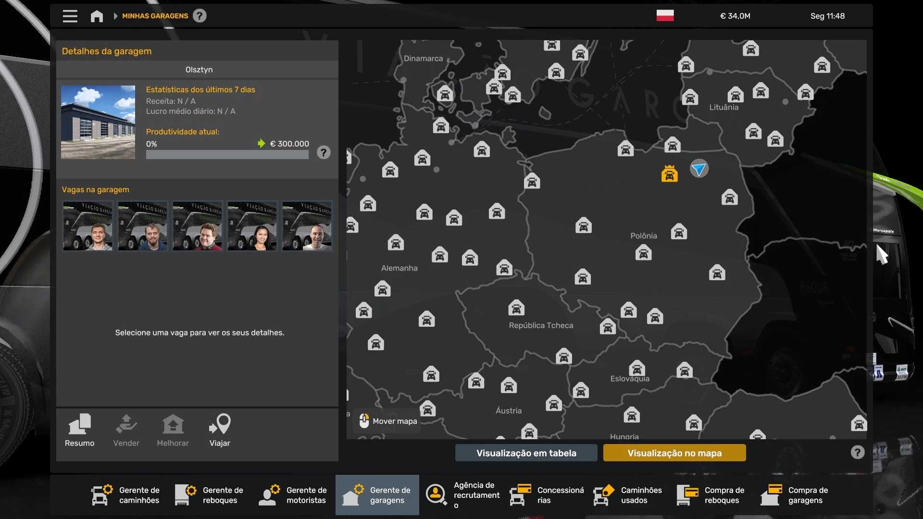The height and width of the screenshot is (519, 923).
Task: Open productivity help question mark
Action: click(x=324, y=153)
